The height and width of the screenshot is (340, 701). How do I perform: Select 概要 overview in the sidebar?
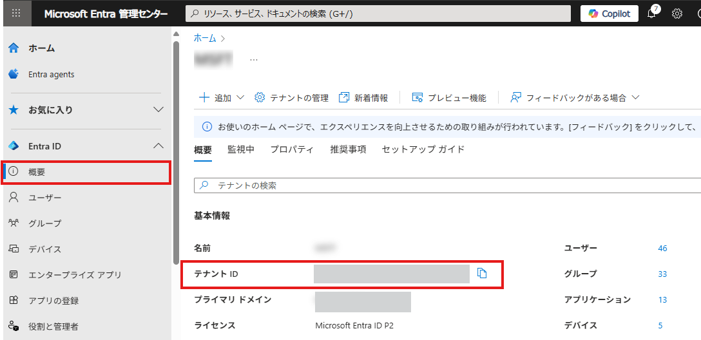pos(86,173)
